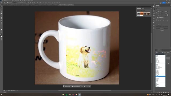Select the Move tool in the toolbar
171x96 pixels.
1,7
